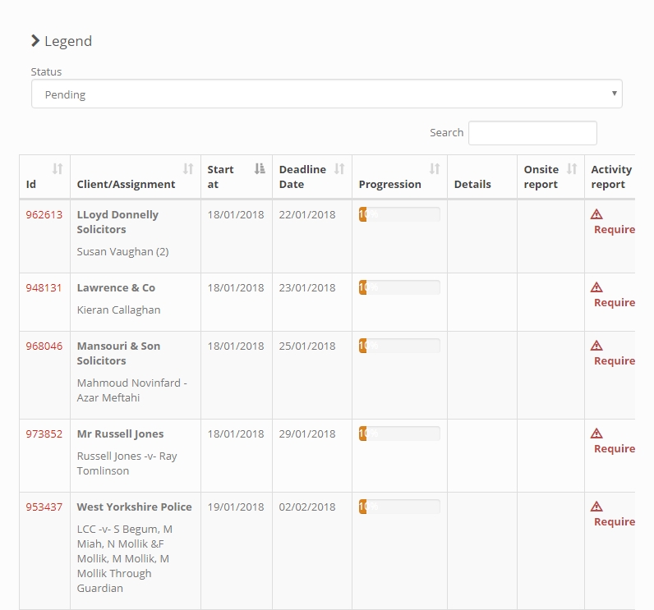Click into the Search input field

tap(532, 133)
